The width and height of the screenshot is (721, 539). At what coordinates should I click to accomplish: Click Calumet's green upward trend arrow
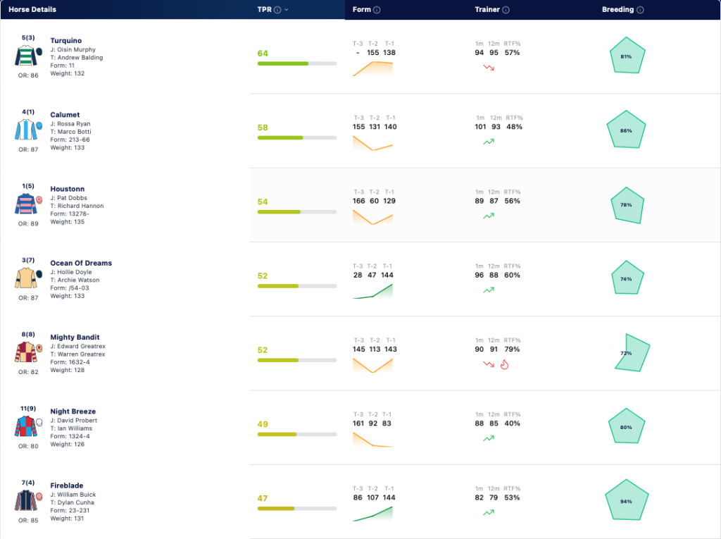(489, 142)
